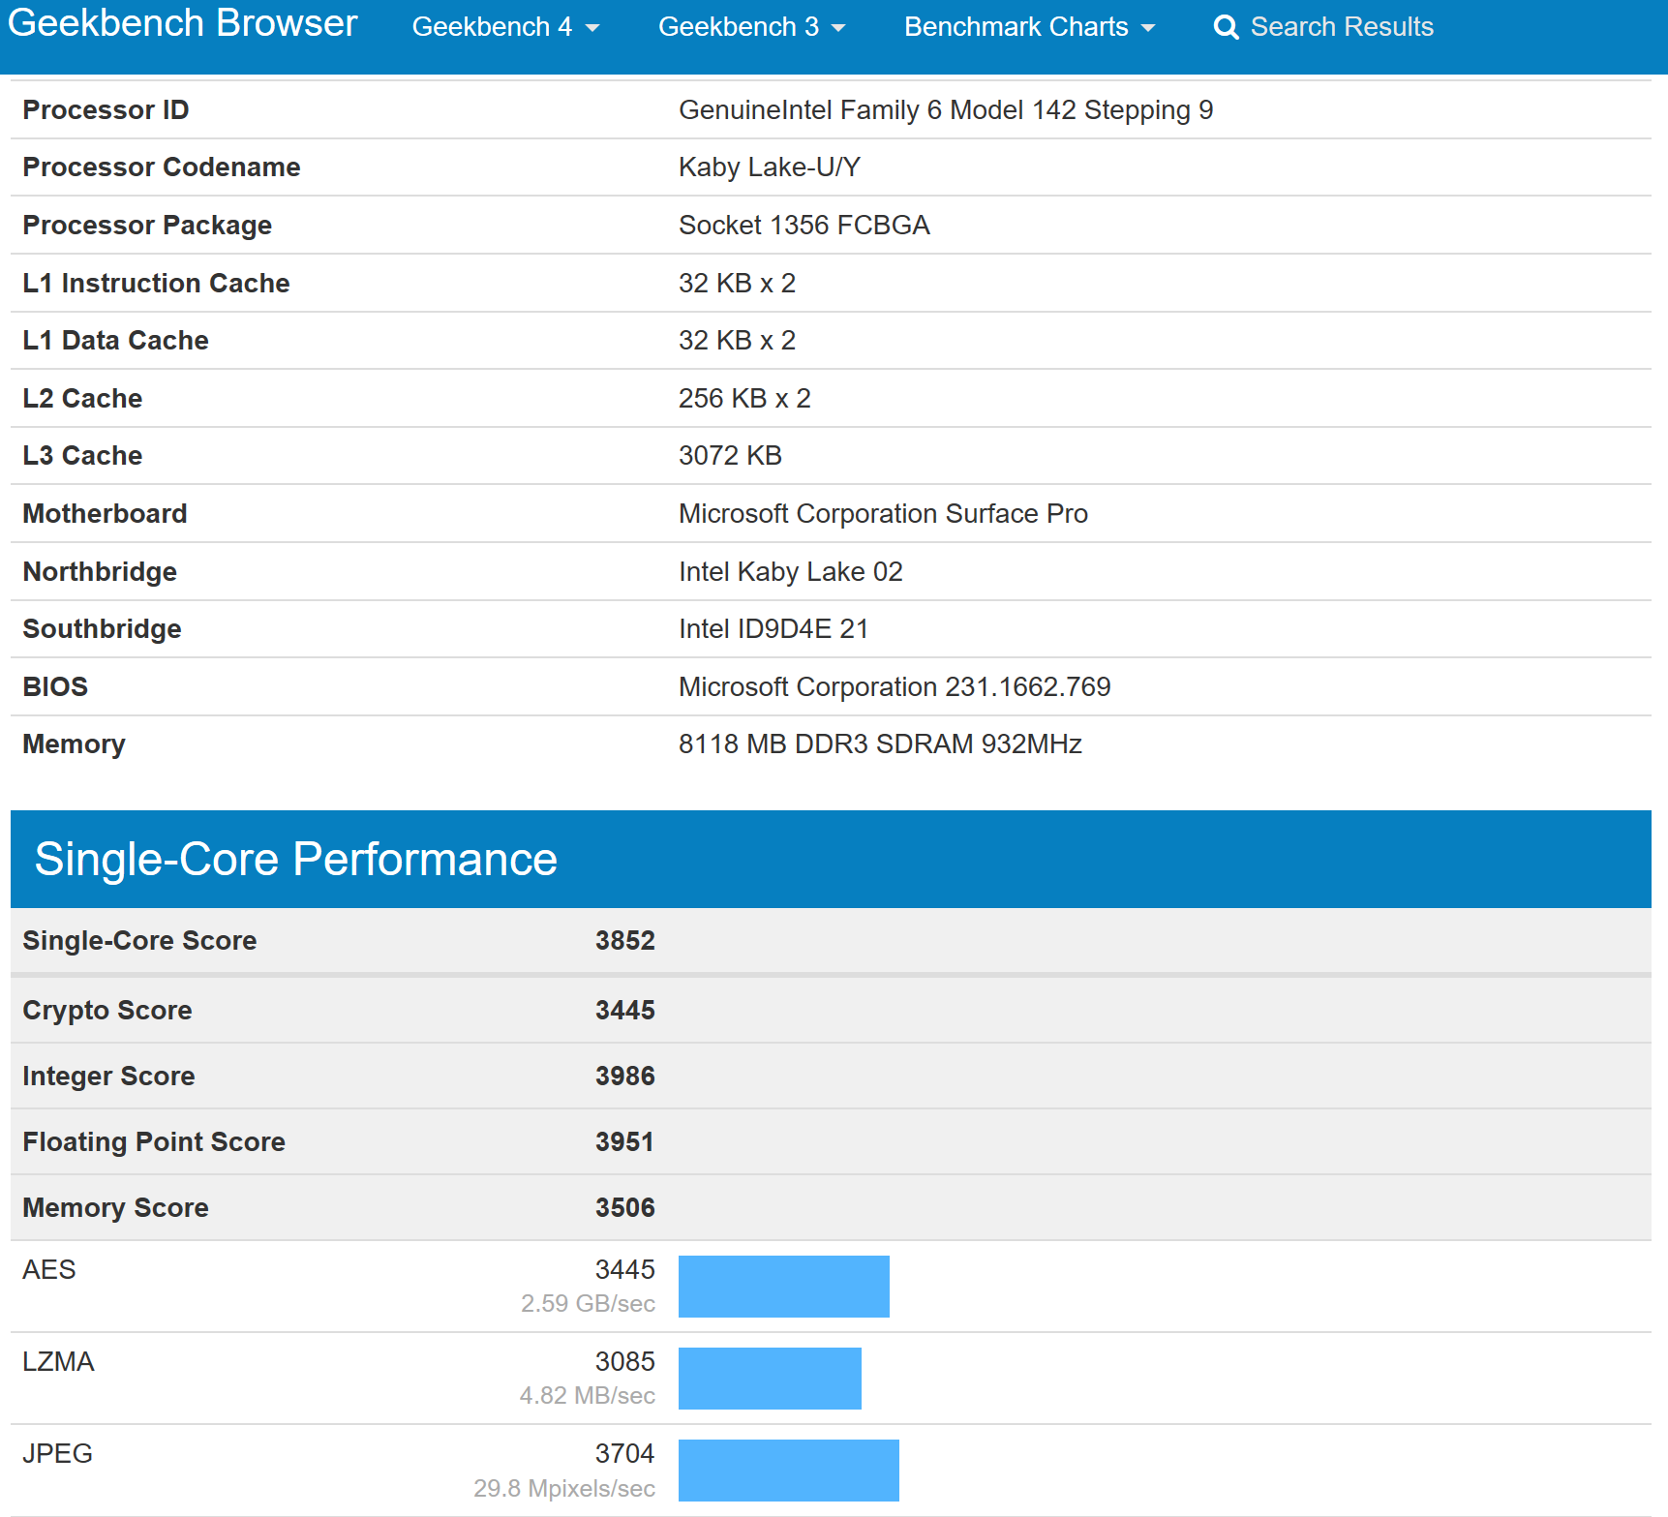Open the Geekbench Browser home link

tap(182, 23)
